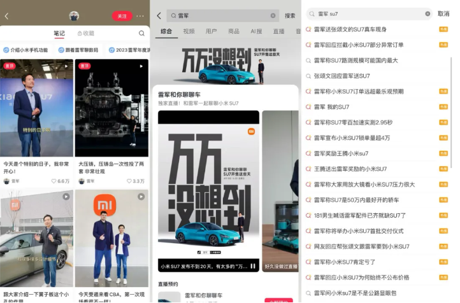Tap the 搜索 button
460x303 pixels.
290,15
